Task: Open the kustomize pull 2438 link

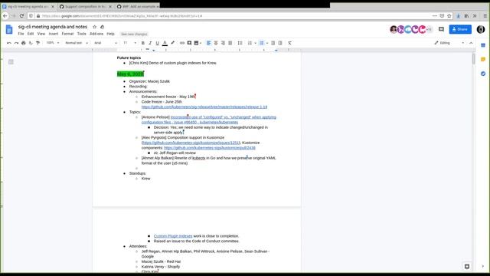Action: click(210, 148)
